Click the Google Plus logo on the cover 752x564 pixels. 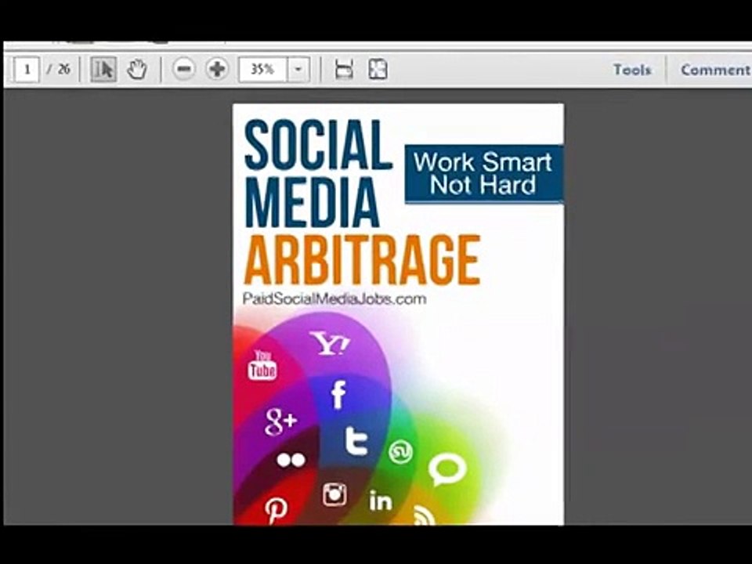pyautogui.click(x=281, y=421)
